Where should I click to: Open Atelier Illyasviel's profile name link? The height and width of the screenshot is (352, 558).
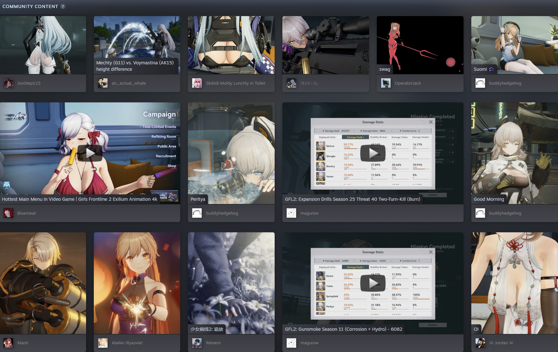(x=127, y=343)
